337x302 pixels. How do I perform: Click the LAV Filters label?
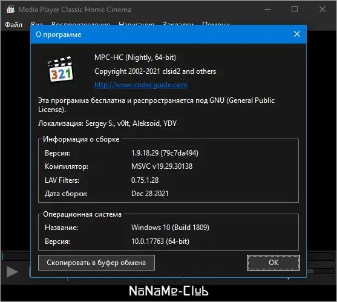click(x=62, y=180)
